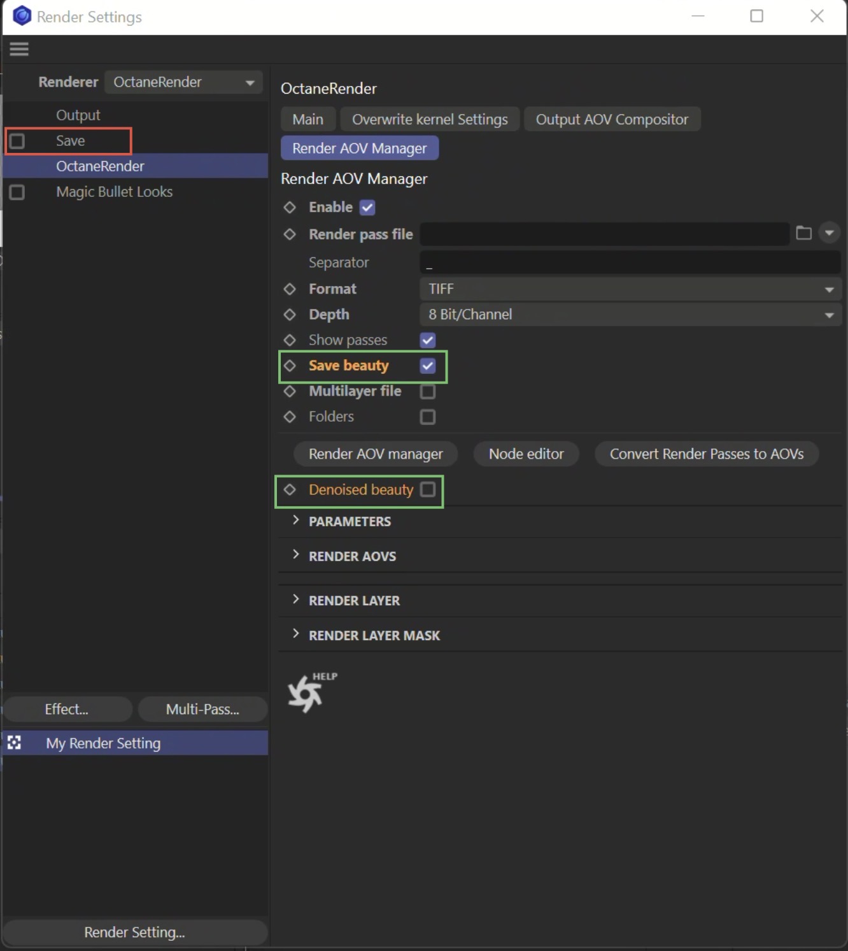The height and width of the screenshot is (951, 848).
Task: Click the keyframe diamond next to Denoised beauty
Action: [290, 490]
